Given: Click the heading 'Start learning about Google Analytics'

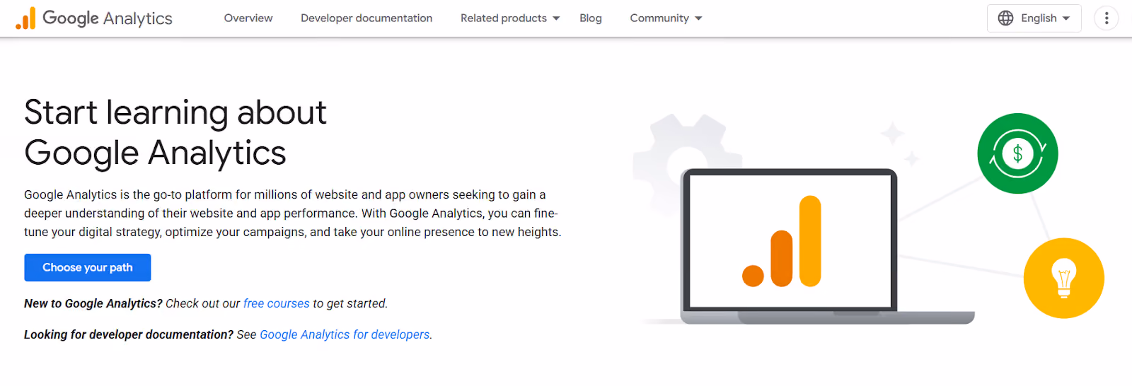Looking at the screenshot, I should pos(175,133).
